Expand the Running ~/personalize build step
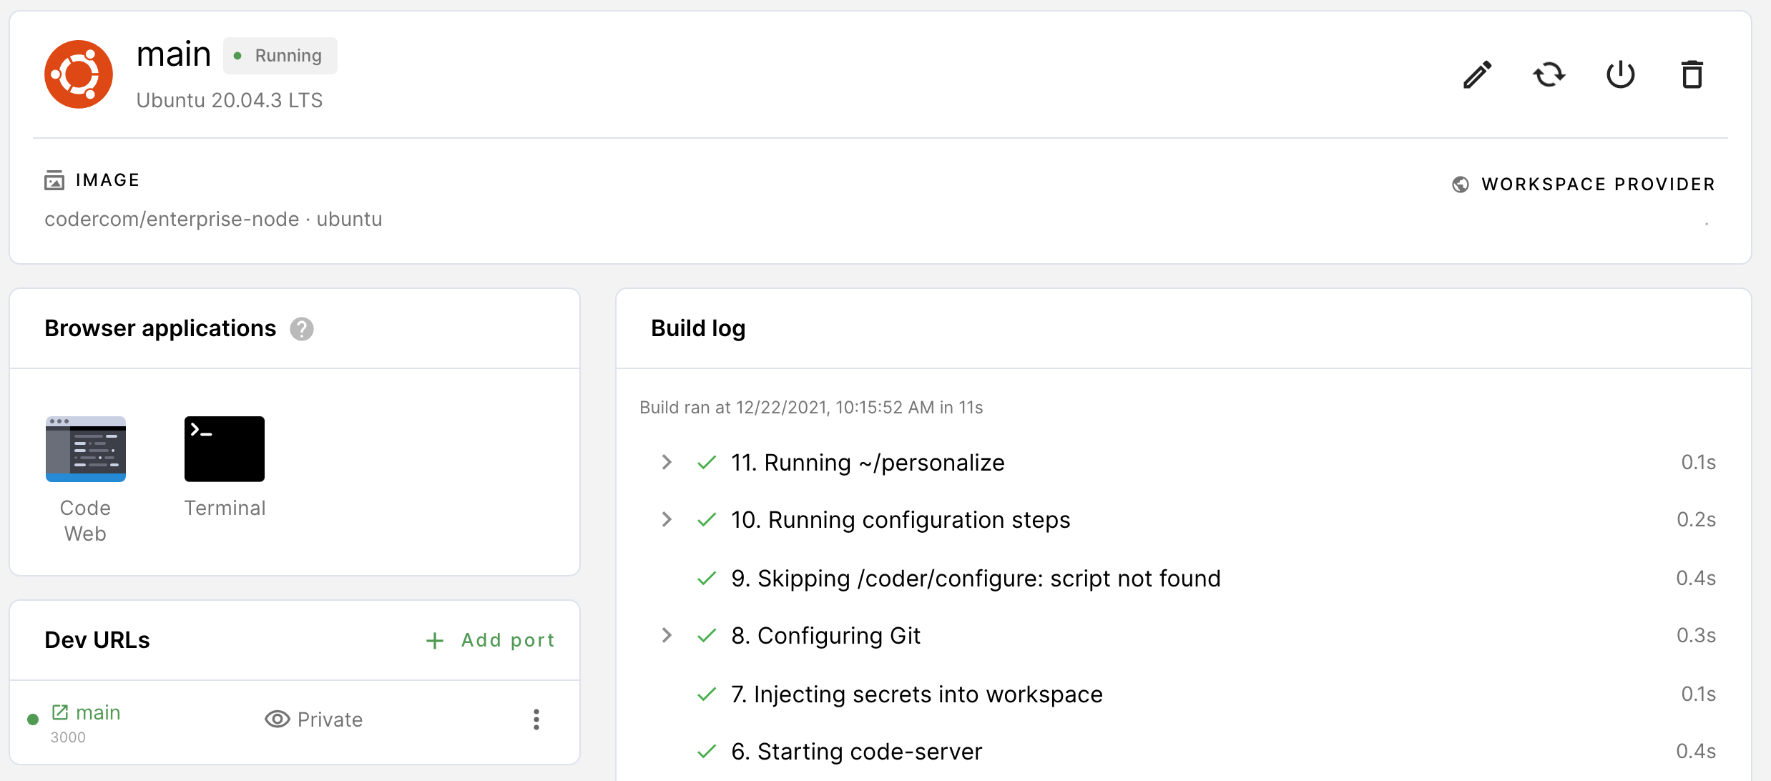The image size is (1771, 781). (x=667, y=462)
